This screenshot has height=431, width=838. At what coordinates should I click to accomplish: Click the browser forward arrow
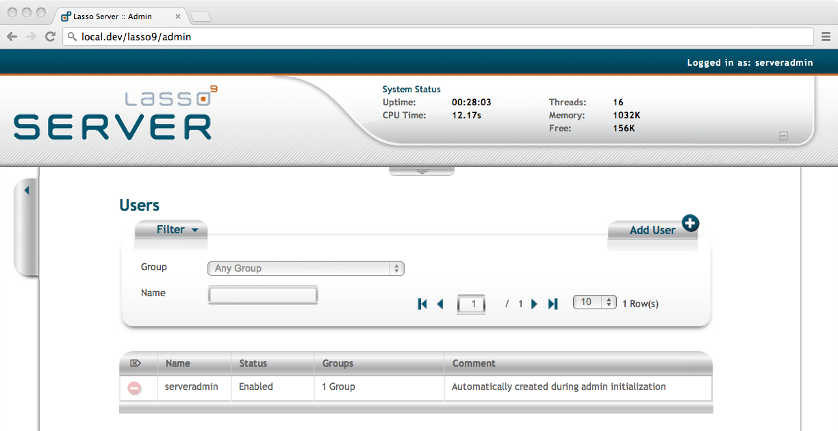(x=31, y=37)
